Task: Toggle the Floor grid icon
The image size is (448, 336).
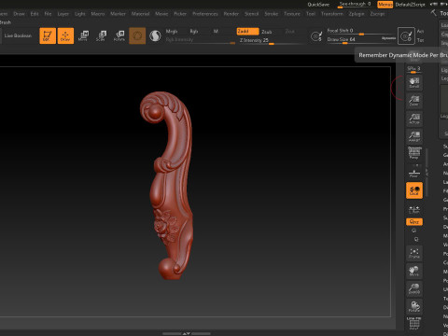Action: point(414,173)
